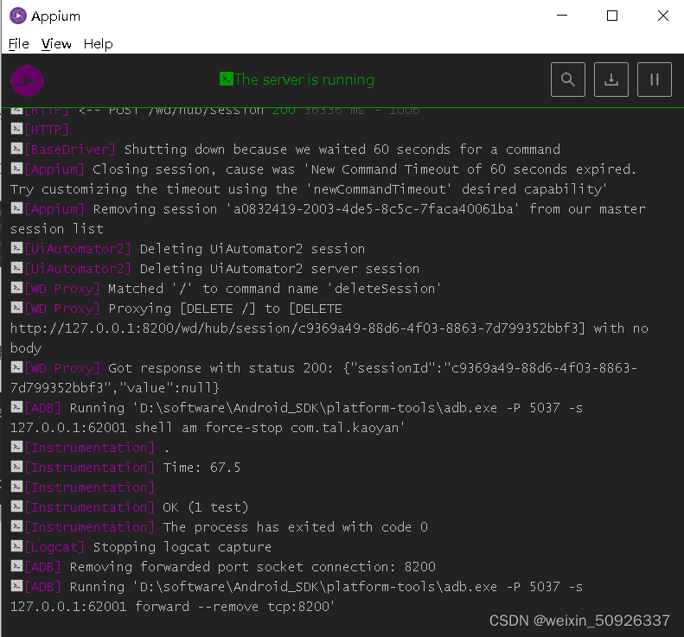Download the raw server logs
The height and width of the screenshot is (637, 684).
[x=610, y=80]
